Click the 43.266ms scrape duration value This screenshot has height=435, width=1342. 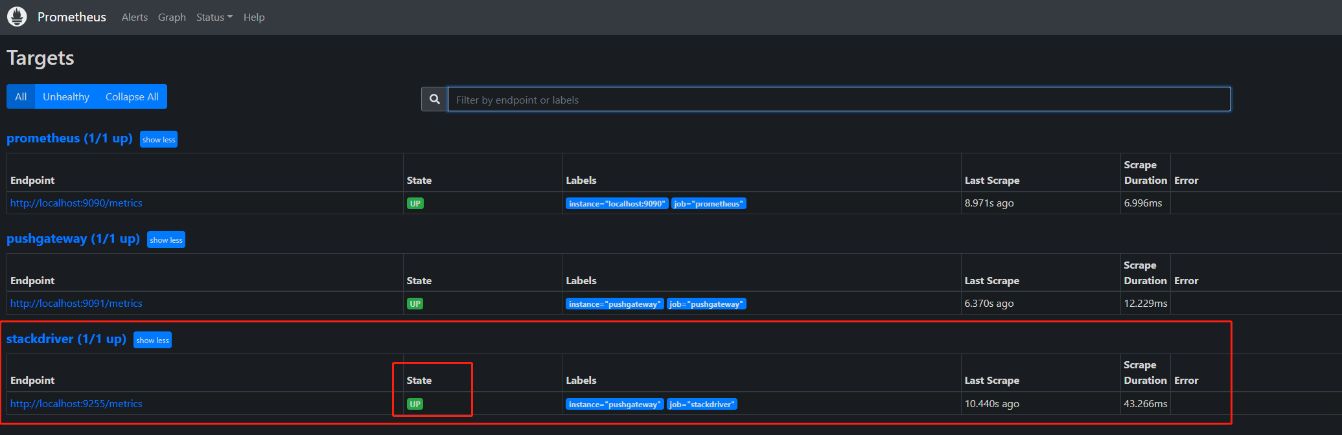click(1146, 404)
